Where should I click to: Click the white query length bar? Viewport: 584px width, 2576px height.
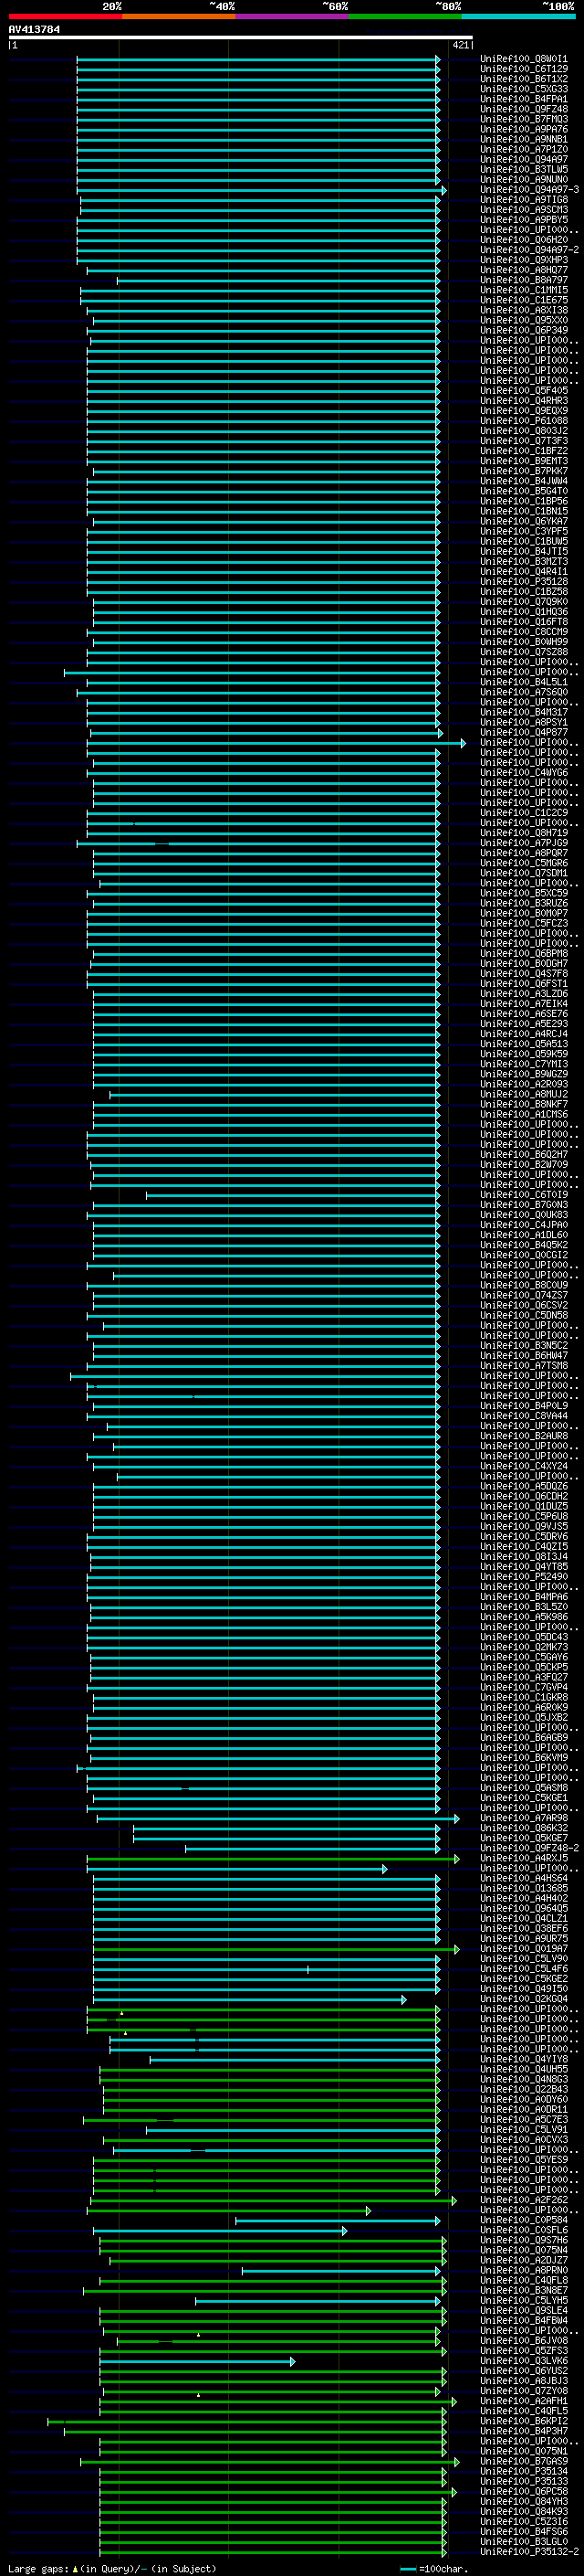241,37
